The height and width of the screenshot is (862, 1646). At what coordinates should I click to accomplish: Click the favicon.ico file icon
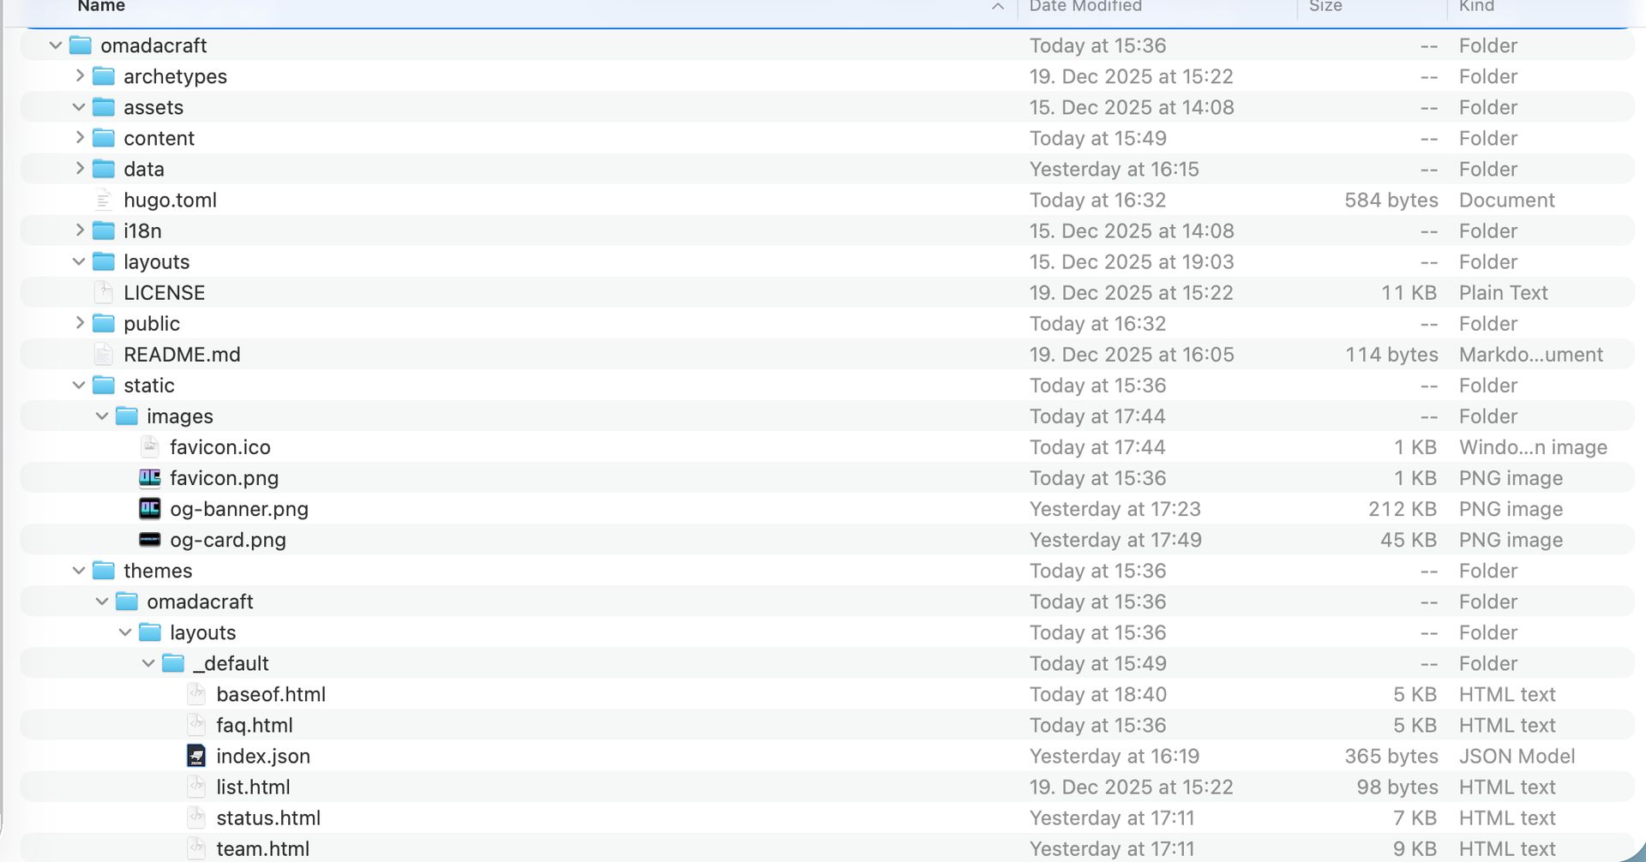[x=150, y=447]
